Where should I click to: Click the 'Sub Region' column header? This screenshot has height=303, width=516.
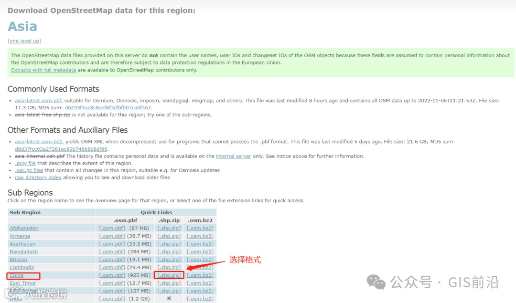pos(25,212)
